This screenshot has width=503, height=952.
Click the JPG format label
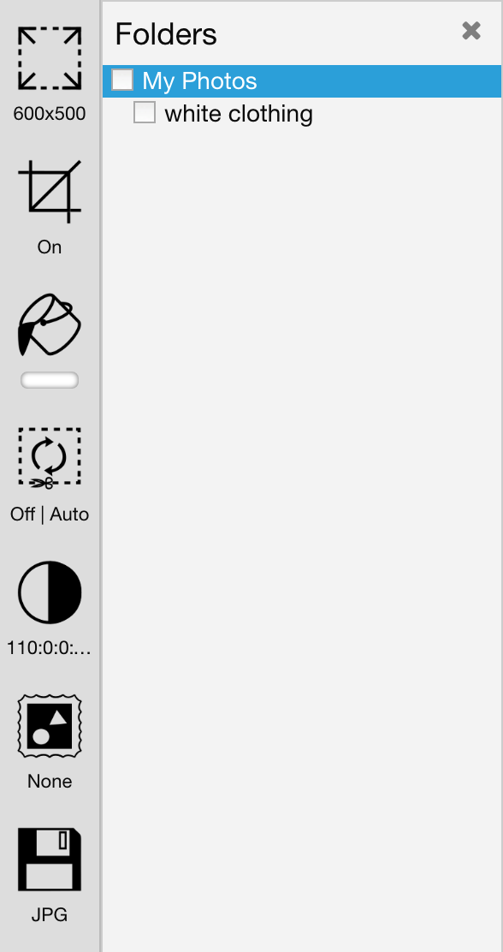49,915
